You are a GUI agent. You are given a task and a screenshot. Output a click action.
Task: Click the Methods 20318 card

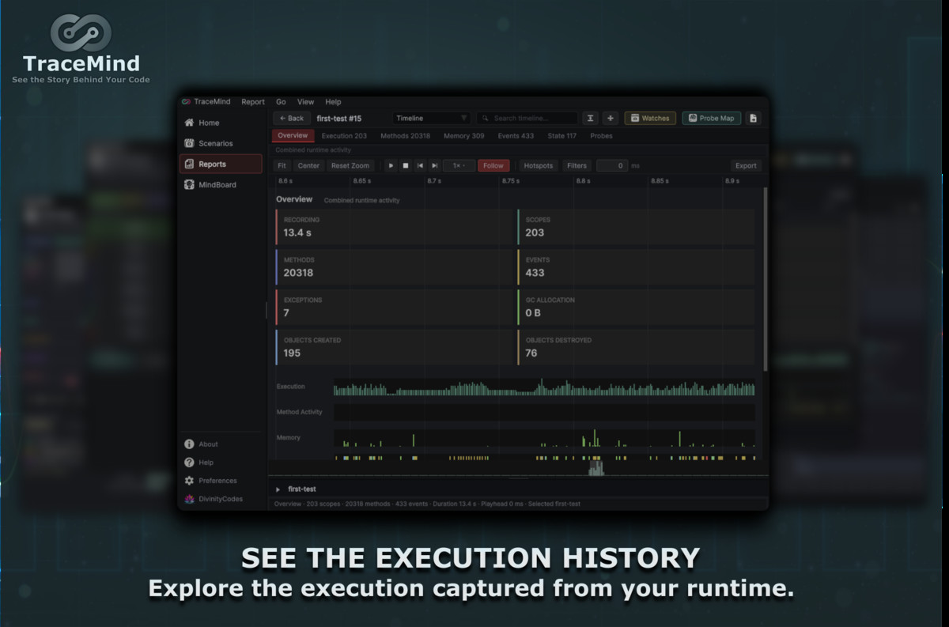[395, 267]
